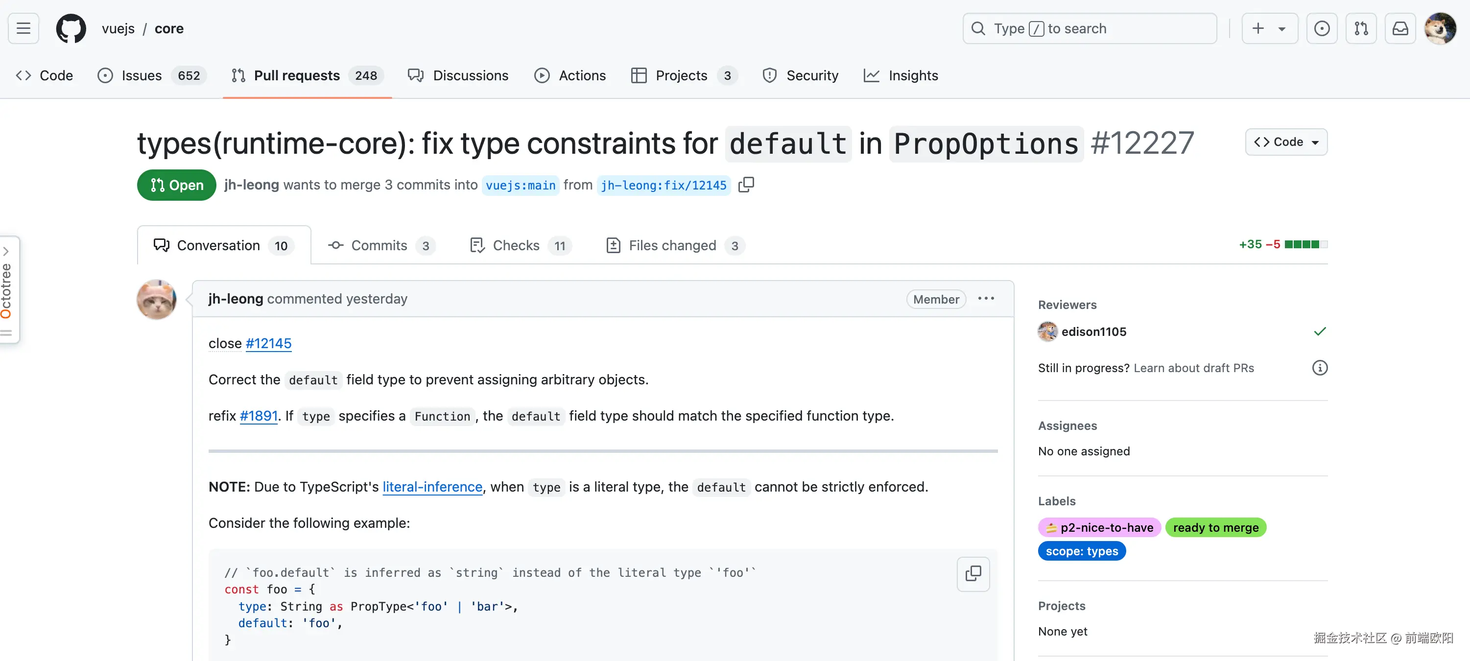This screenshot has width=1470, height=661.
Task: Click the diff stat bar showing +35 -5
Action: coord(1283,244)
